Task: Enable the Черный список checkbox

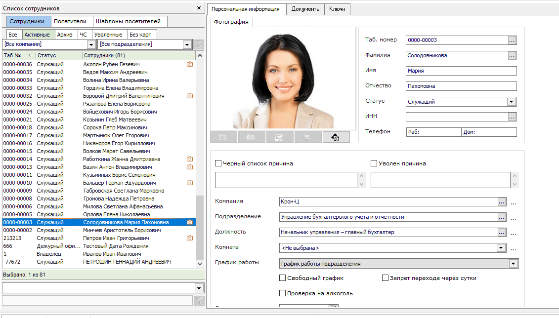Action: tap(218, 163)
